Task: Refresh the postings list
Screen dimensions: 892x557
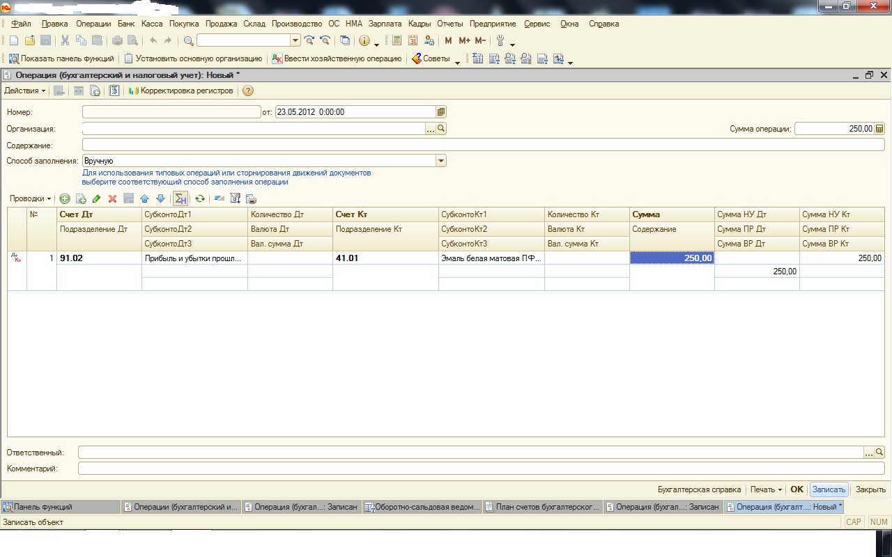Action: (x=200, y=198)
